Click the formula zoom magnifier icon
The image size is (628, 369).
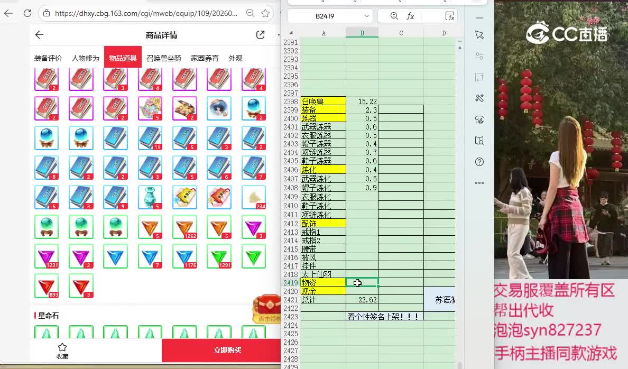point(394,16)
